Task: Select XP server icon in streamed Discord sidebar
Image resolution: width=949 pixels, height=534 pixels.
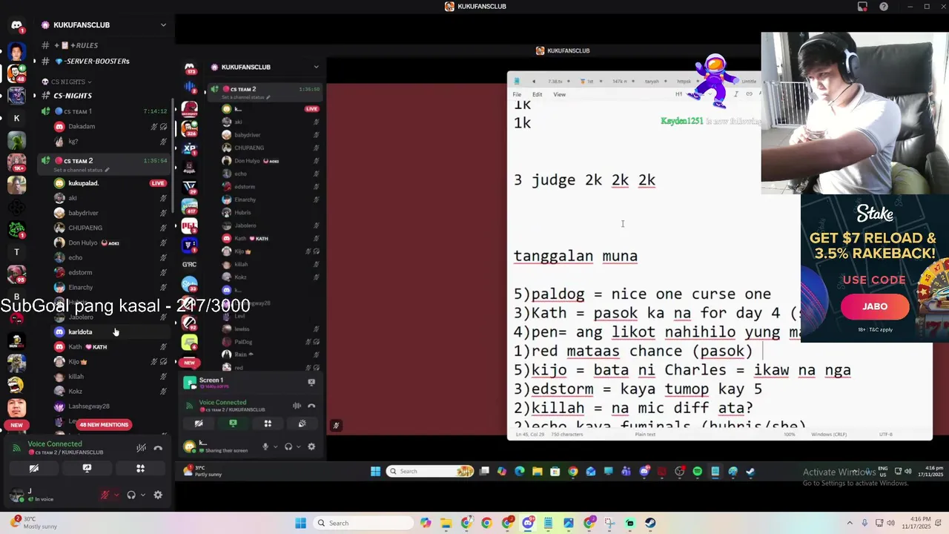Action: click(190, 148)
